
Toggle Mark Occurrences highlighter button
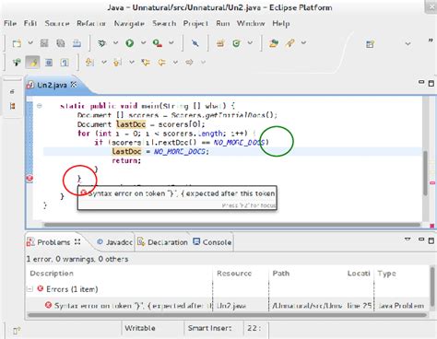(x=32, y=63)
